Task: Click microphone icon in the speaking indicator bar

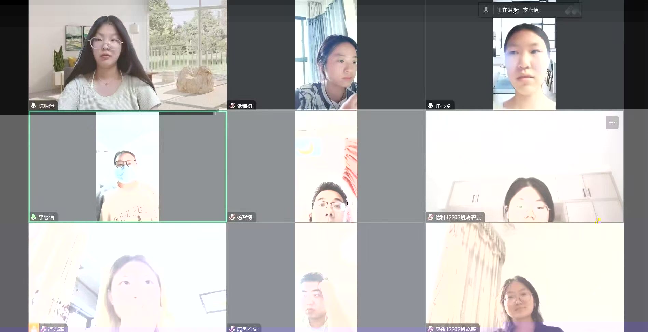Action: coord(486,10)
